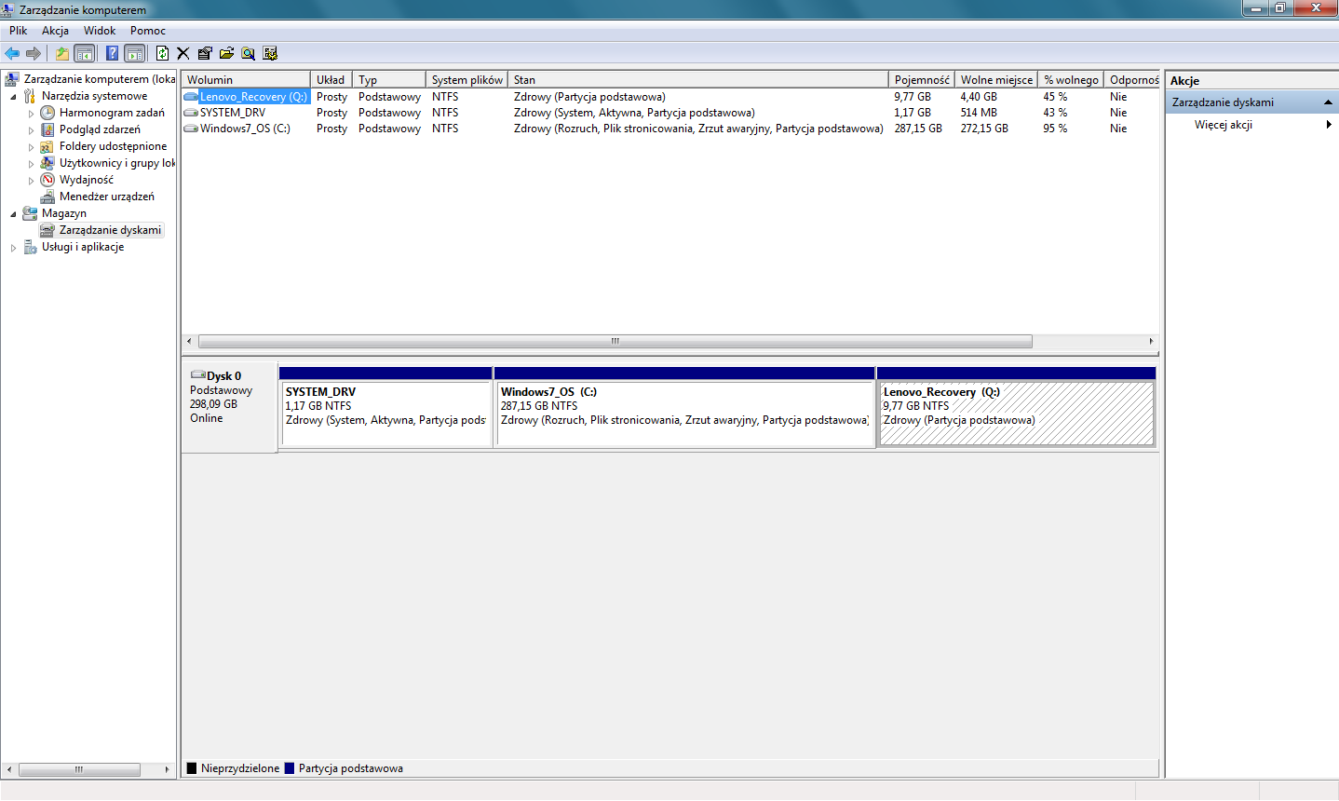Select Wydajność in the tree
1339x801 pixels.
(x=87, y=180)
